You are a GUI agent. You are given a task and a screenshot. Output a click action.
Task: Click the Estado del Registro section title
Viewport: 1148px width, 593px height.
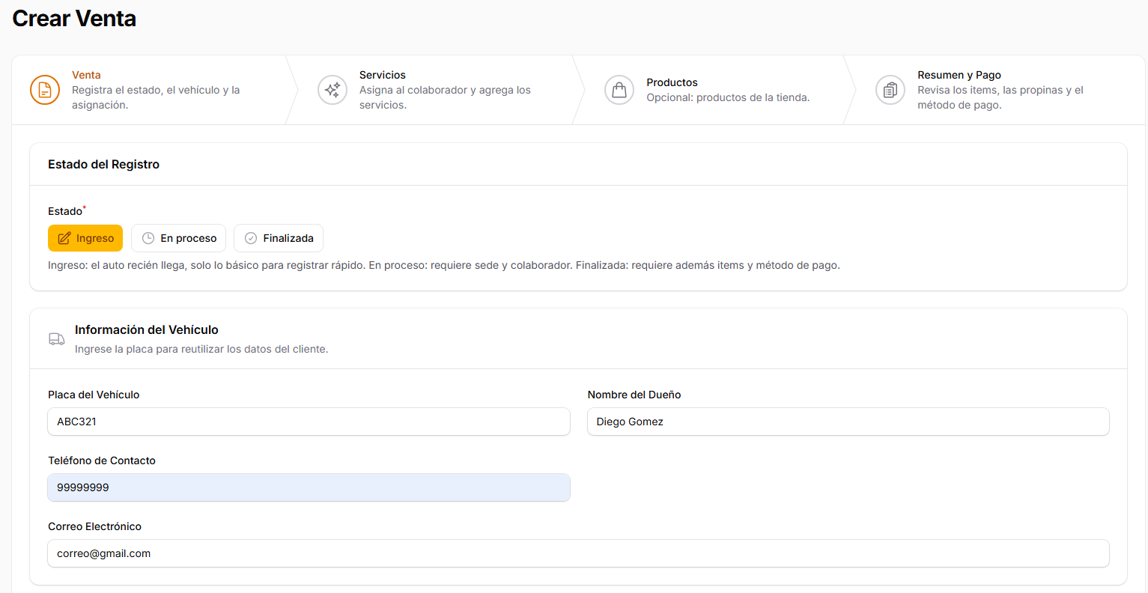coord(103,164)
